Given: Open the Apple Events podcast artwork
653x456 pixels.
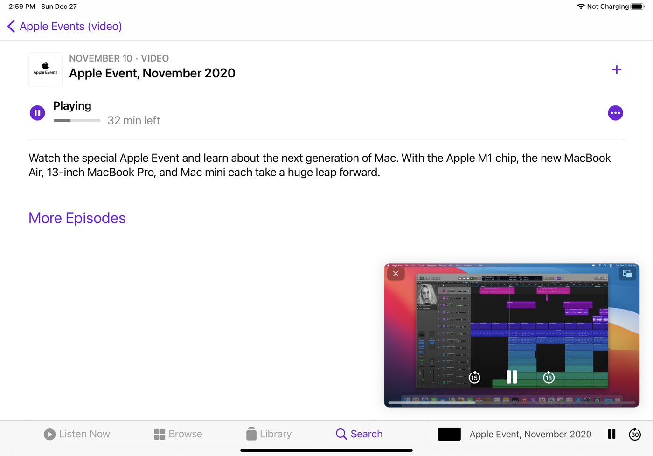Looking at the screenshot, I should [x=45, y=69].
